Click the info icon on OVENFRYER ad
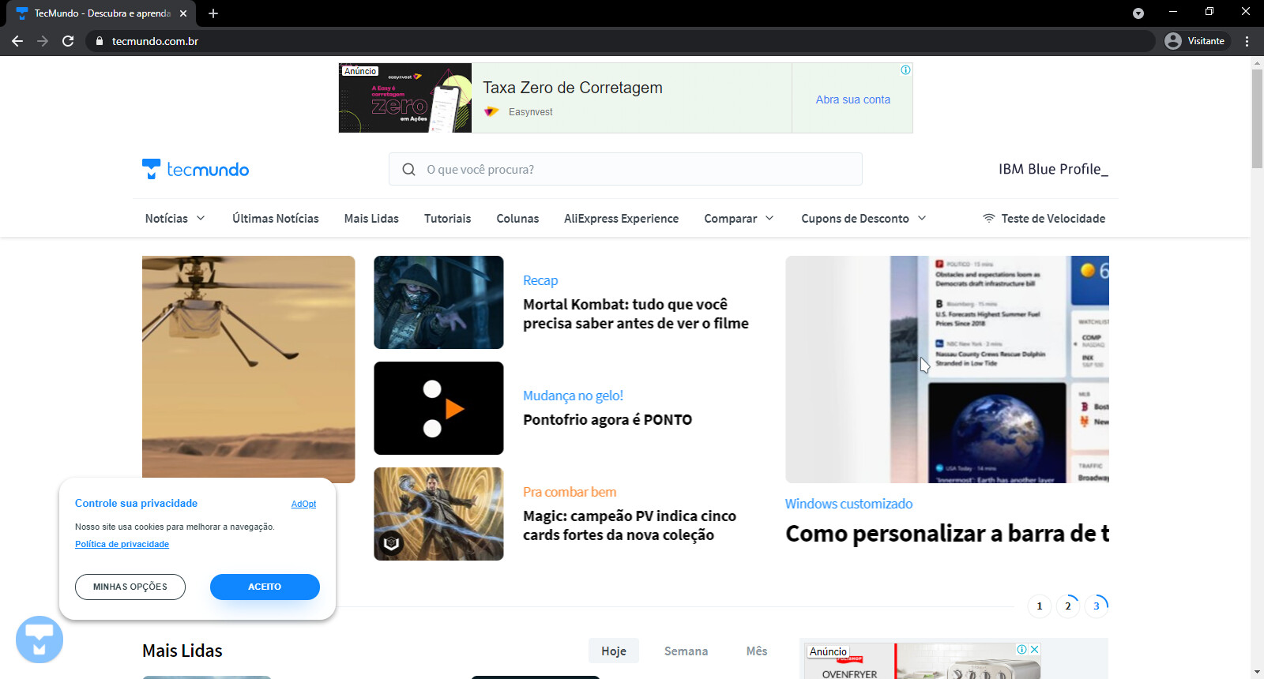Image resolution: width=1264 pixels, height=679 pixels. coord(1021,649)
